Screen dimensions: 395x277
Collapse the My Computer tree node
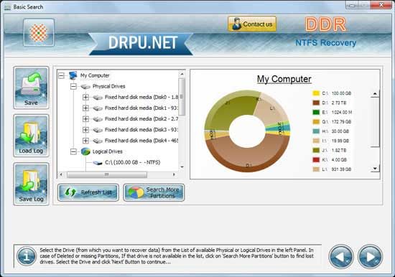61,75
